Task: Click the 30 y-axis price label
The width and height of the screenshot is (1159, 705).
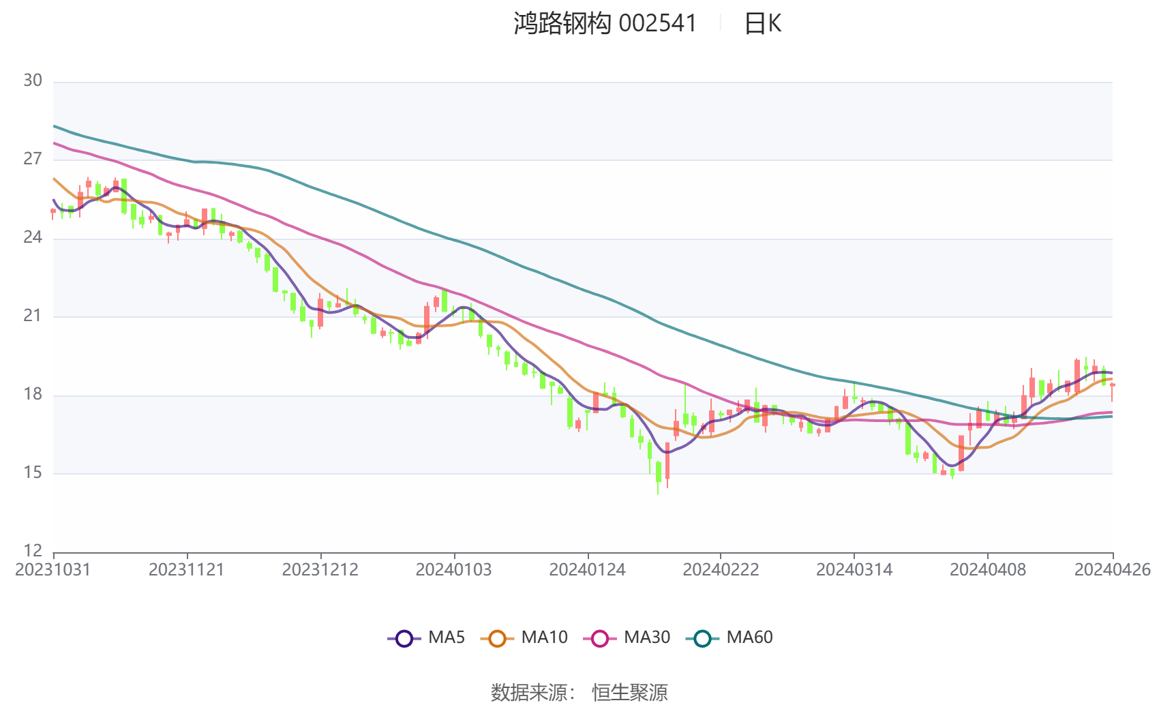Action: point(33,80)
